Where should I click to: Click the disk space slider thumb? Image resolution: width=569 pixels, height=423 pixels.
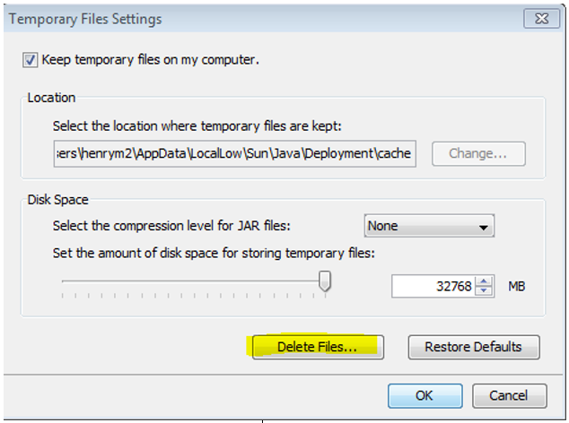pos(325,281)
